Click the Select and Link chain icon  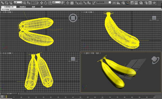pos(2,3)
